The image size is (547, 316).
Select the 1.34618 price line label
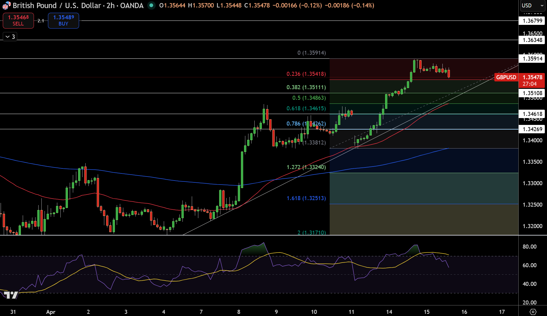tap(532, 114)
